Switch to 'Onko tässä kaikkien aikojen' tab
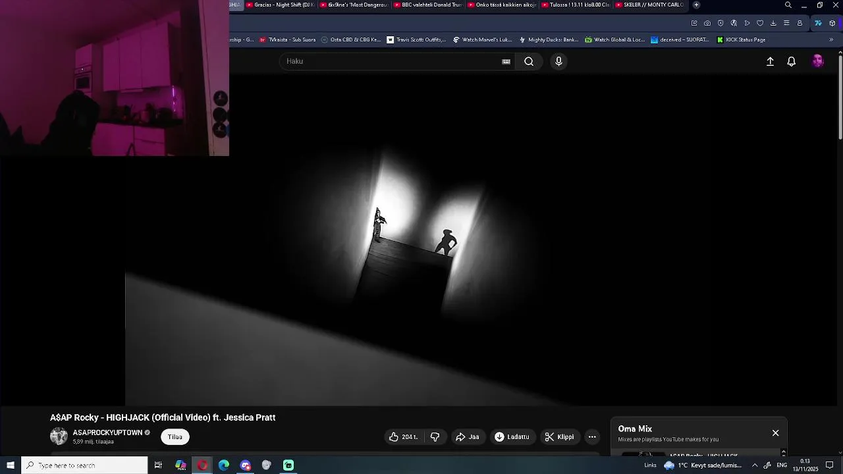 pos(501,5)
